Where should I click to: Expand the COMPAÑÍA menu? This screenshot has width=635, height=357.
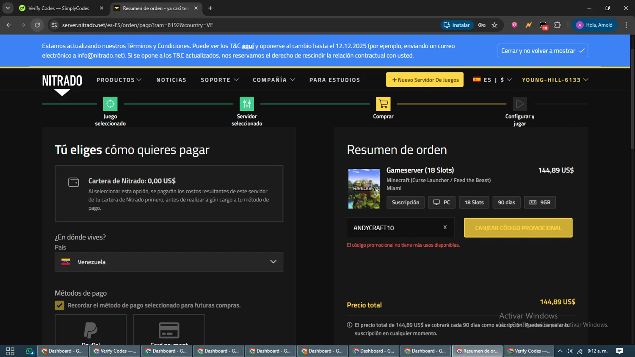coord(274,80)
